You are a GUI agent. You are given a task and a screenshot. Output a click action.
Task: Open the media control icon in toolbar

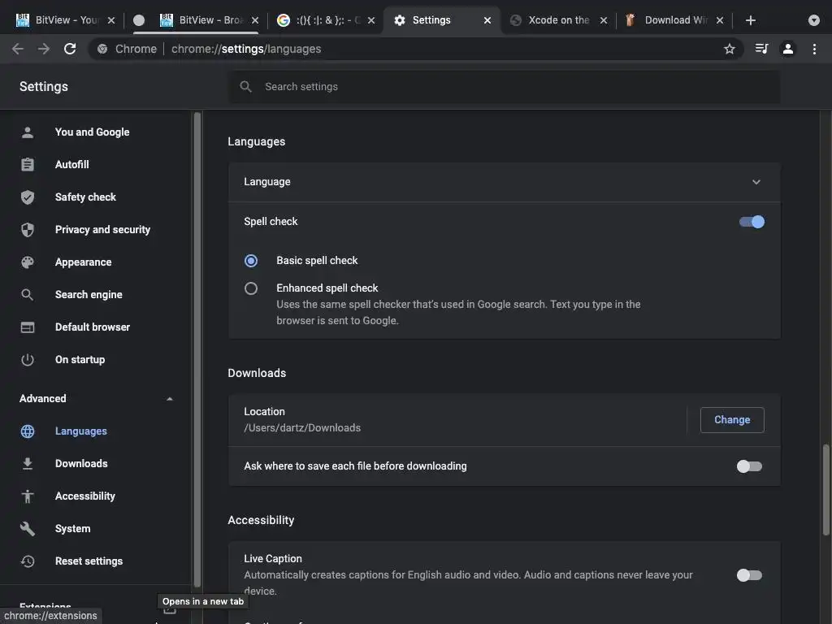pyautogui.click(x=761, y=49)
